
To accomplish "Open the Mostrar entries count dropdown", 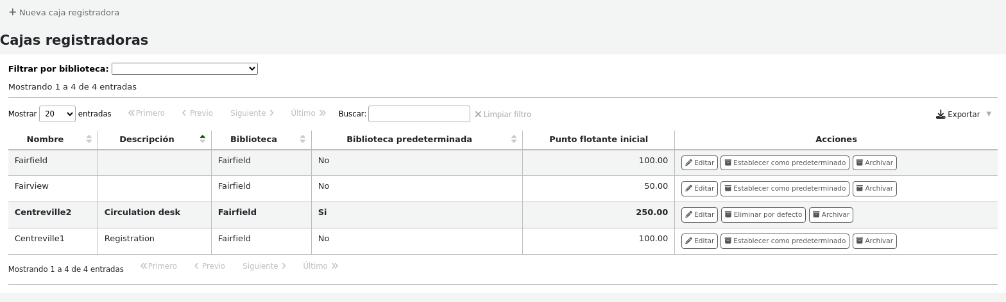I will click(57, 114).
